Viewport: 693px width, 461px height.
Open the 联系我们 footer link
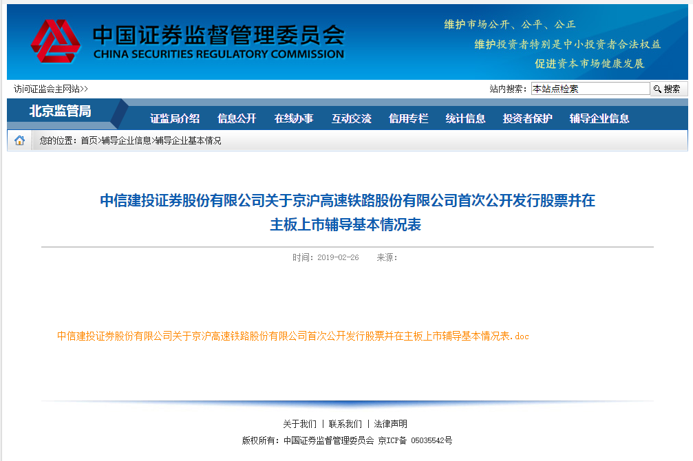[345, 424]
